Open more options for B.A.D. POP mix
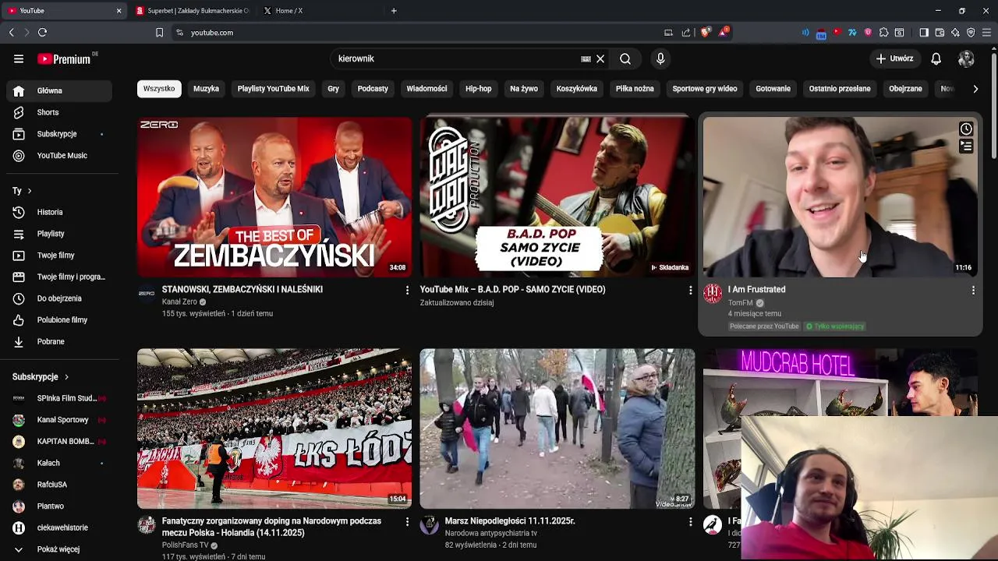 (690, 290)
